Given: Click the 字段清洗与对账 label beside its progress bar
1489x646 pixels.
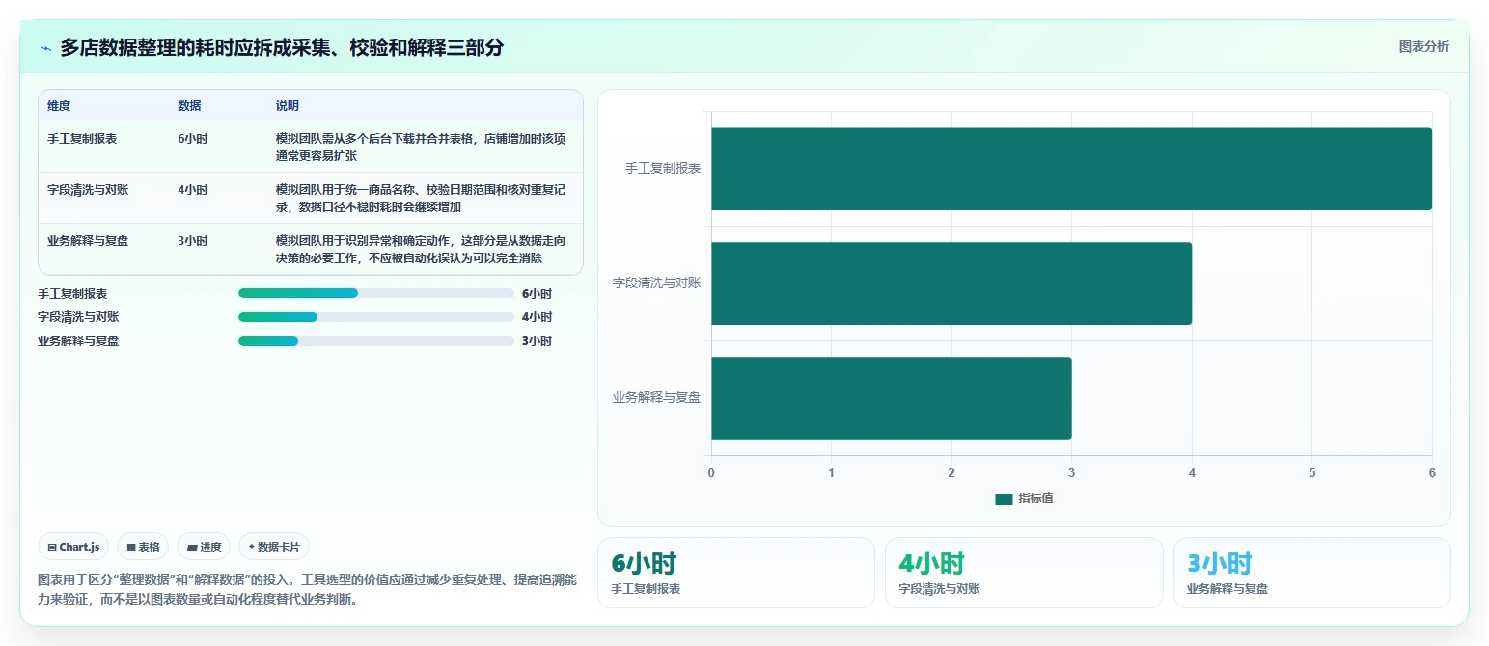Looking at the screenshot, I should click(x=78, y=317).
